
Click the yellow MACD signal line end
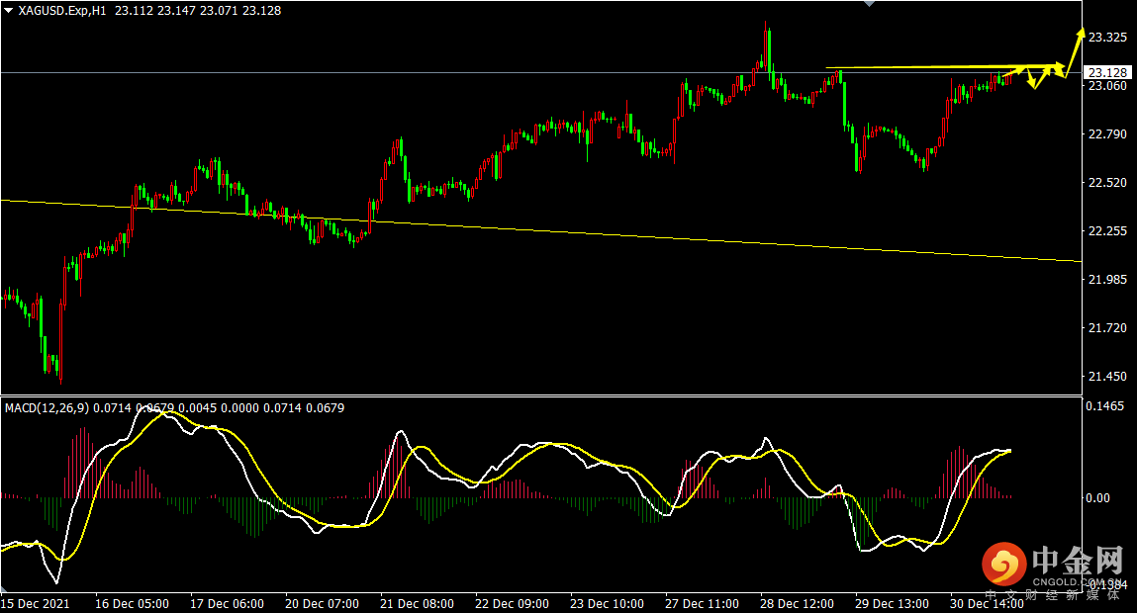1008,452
